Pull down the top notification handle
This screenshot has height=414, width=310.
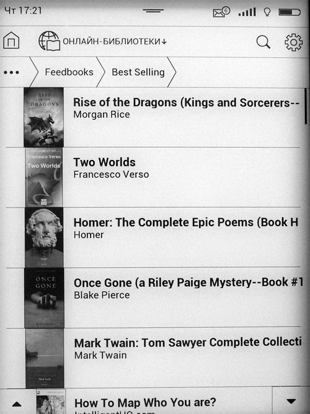click(153, 11)
